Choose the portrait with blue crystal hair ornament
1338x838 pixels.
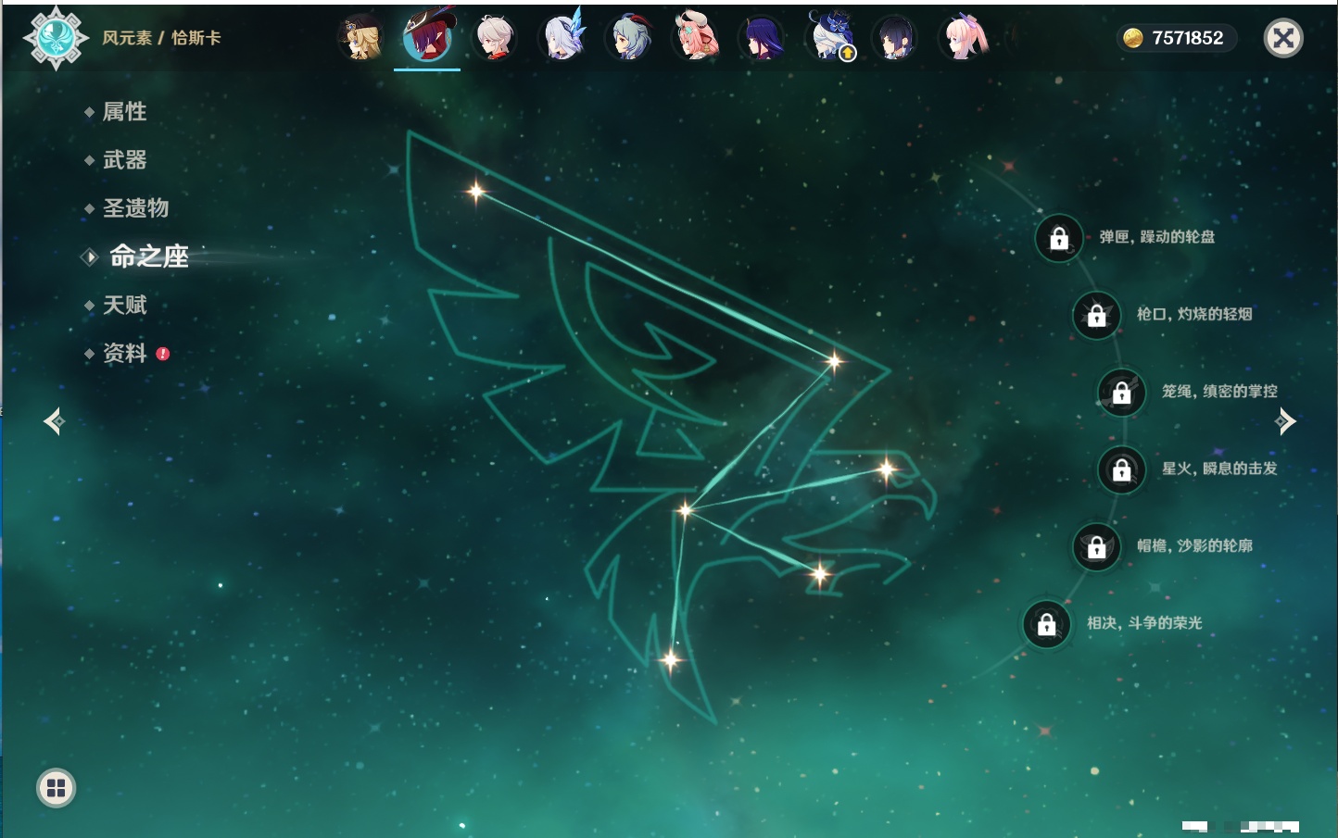562,38
